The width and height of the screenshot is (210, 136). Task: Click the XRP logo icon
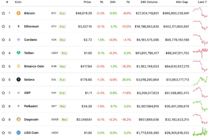(x=18, y=93)
